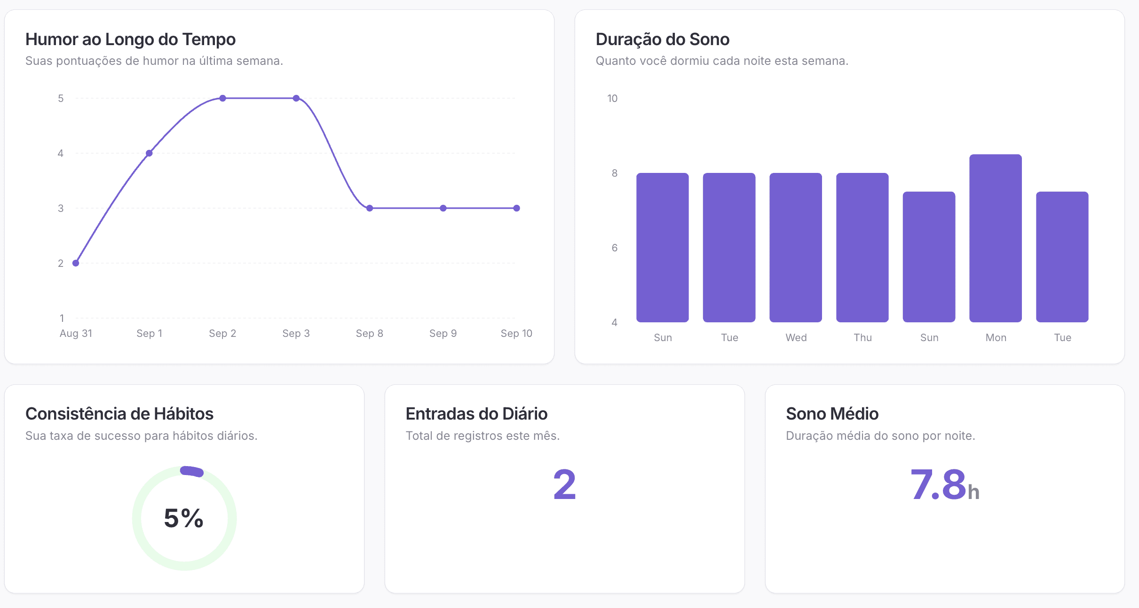Select the Sep 2 mood data point

pos(223,98)
